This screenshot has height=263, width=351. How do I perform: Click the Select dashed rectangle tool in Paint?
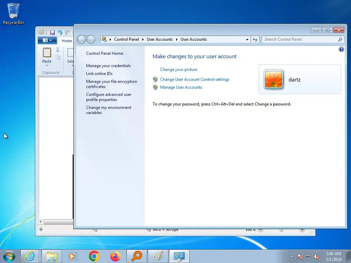[x=71, y=52]
